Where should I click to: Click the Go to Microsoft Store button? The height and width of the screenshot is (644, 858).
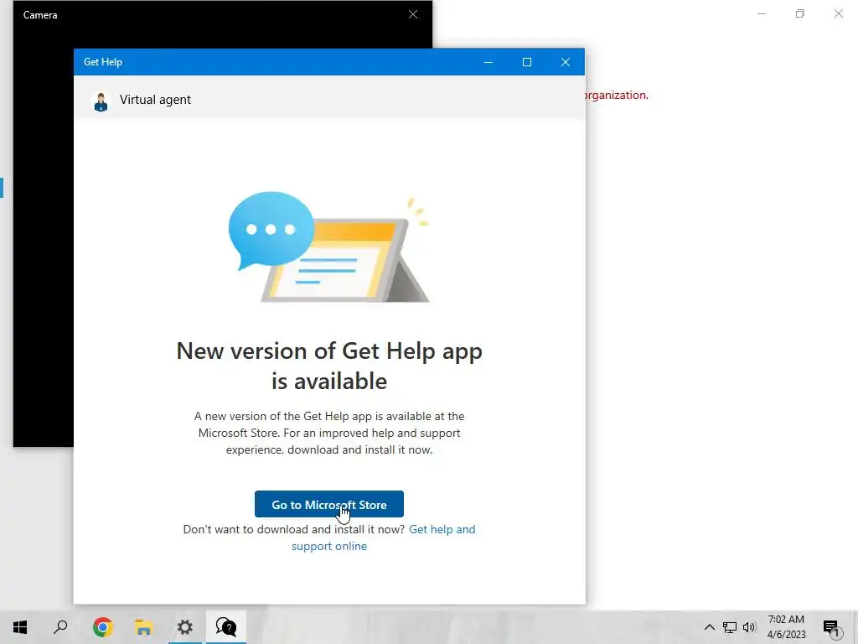click(x=328, y=504)
